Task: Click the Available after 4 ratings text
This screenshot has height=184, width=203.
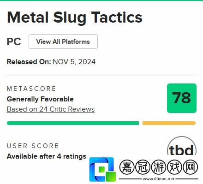Action: (47, 156)
